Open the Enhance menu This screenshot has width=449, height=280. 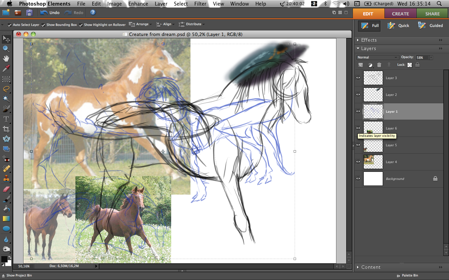(x=138, y=4)
